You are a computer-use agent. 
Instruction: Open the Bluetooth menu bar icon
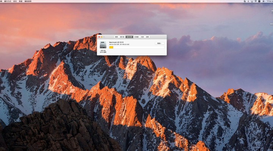pos(248,1)
